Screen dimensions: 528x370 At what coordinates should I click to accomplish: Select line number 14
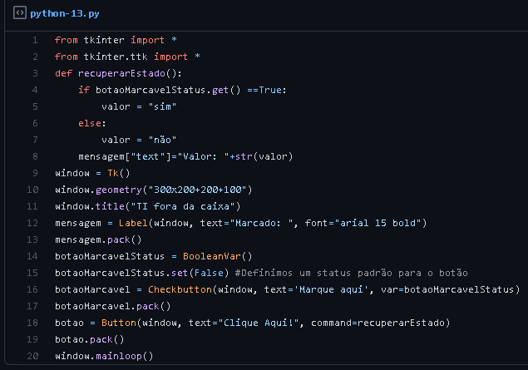click(x=32, y=256)
